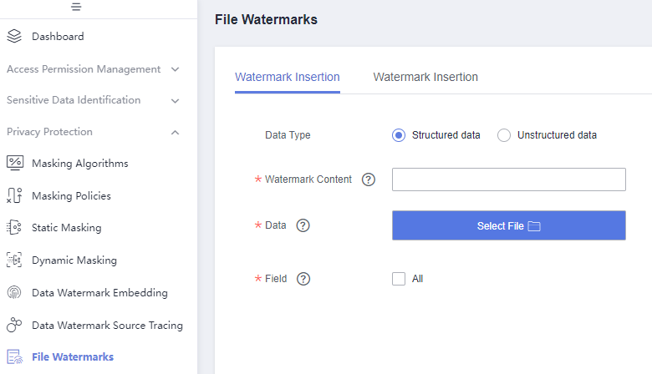This screenshot has width=652, height=374.
Task: Click the help icon next to Watermark Content
Action: [369, 179]
